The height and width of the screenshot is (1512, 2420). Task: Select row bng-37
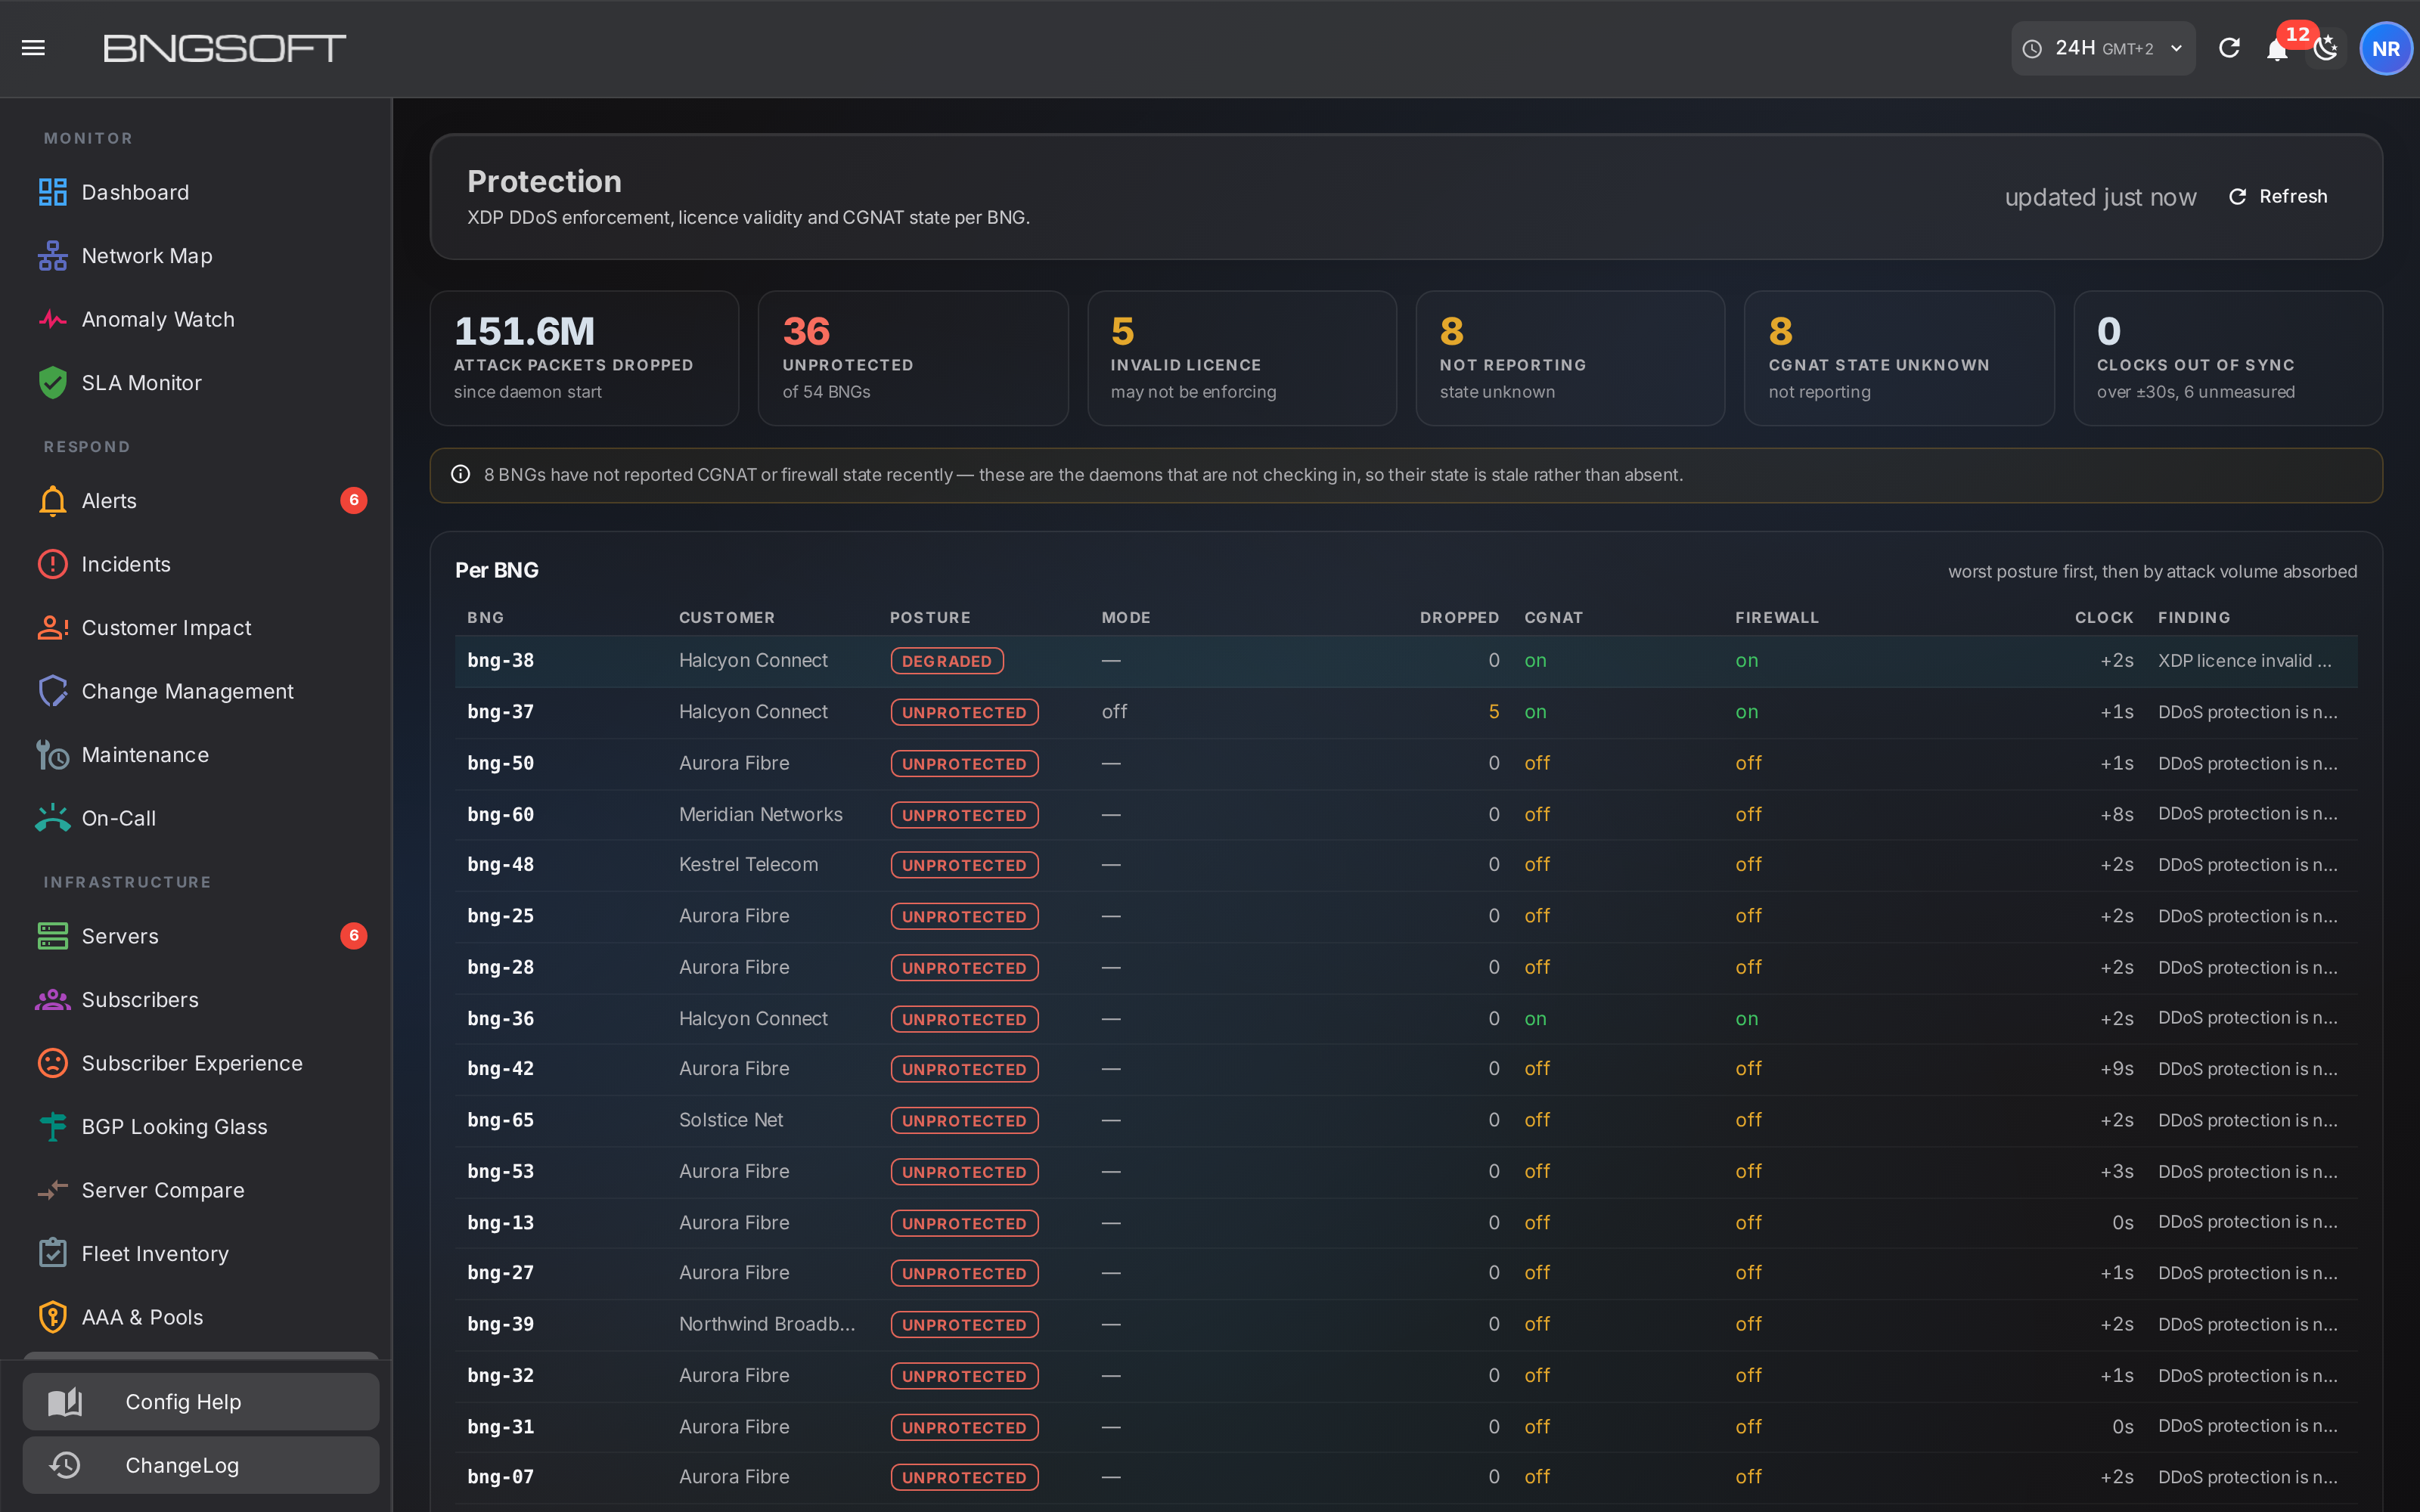pos(1406,712)
